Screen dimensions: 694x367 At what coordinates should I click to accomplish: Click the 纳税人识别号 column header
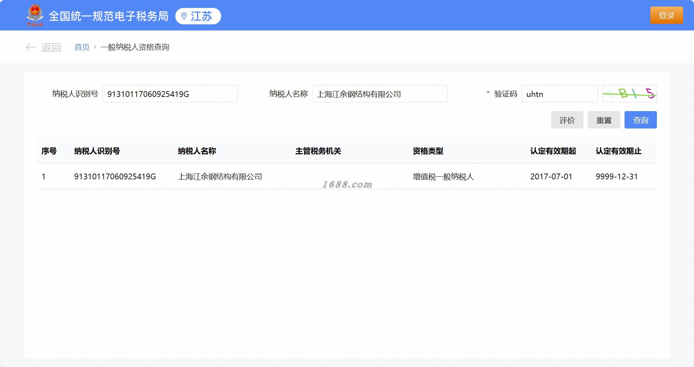pyautogui.click(x=97, y=151)
